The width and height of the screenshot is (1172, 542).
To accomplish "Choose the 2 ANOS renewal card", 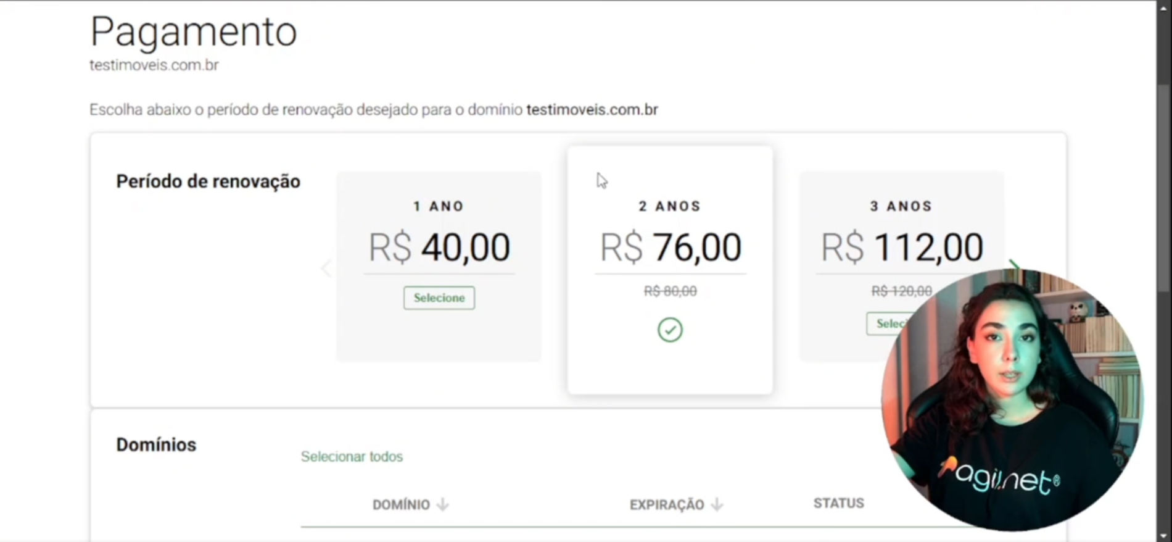I will click(x=670, y=270).
